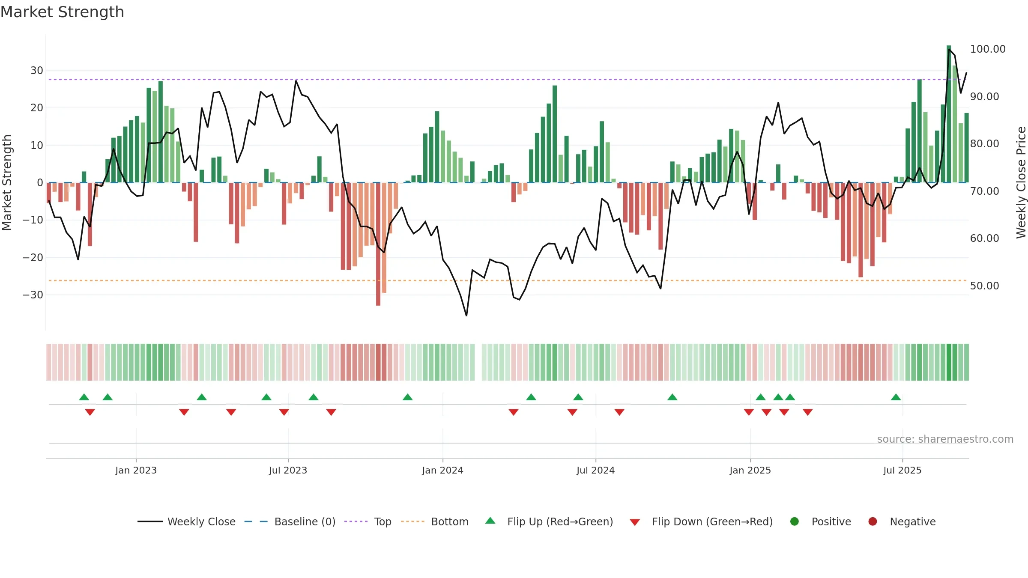
Task: Click the dark red Negative circle in legend
Action: [873, 521]
